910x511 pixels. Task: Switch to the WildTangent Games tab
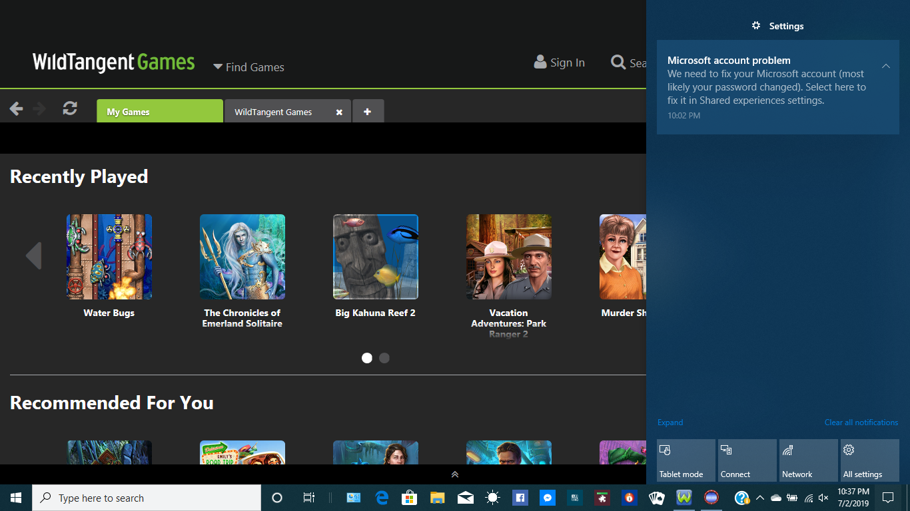(x=288, y=112)
